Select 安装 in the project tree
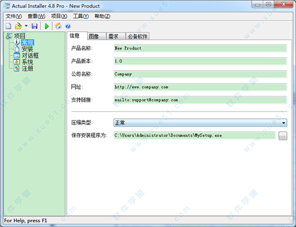The width and height of the screenshot is (296, 227). [27, 49]
